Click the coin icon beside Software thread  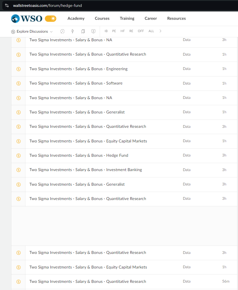point(19,83)
